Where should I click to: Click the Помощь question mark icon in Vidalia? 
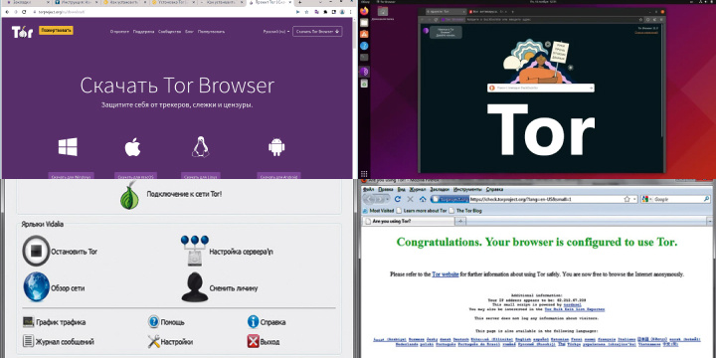153,322
